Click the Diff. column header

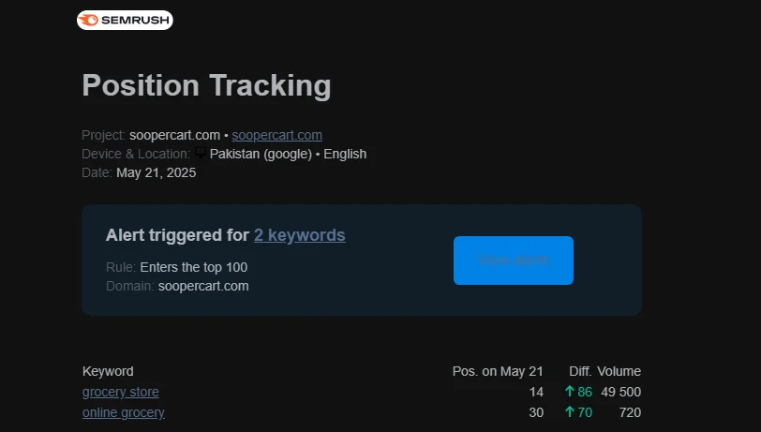580,371
